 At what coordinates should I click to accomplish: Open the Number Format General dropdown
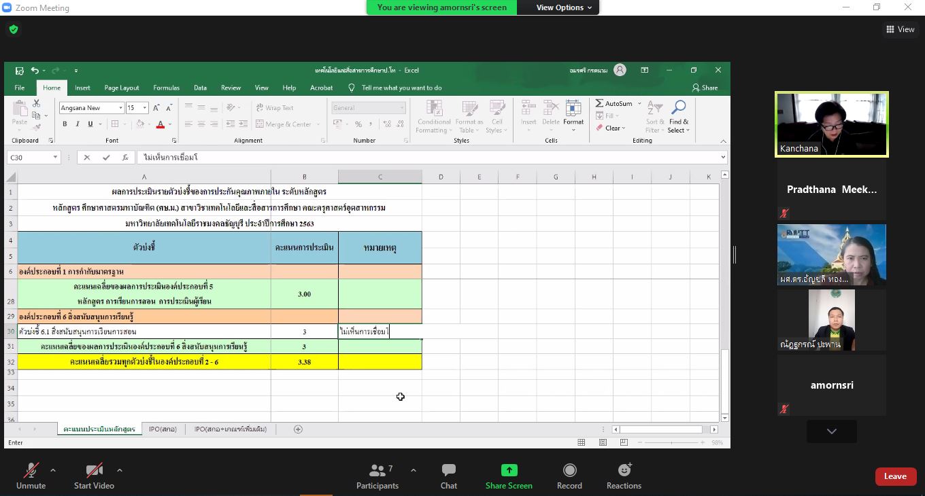click(402, 108)
